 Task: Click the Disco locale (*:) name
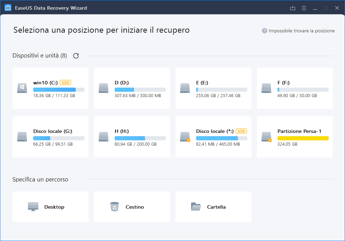[x=215, y=131]
